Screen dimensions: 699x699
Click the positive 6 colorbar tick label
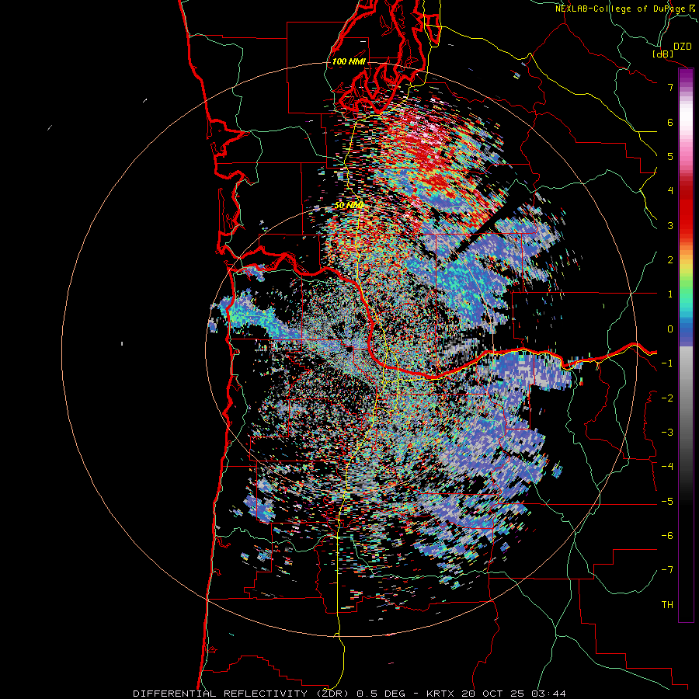670,122
